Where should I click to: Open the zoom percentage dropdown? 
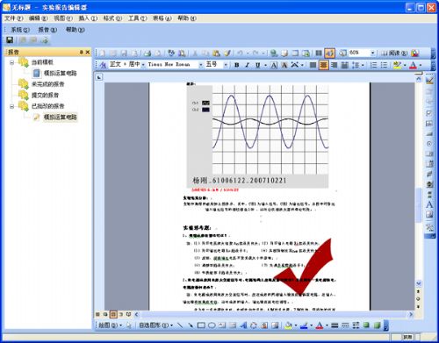(372, 53)
